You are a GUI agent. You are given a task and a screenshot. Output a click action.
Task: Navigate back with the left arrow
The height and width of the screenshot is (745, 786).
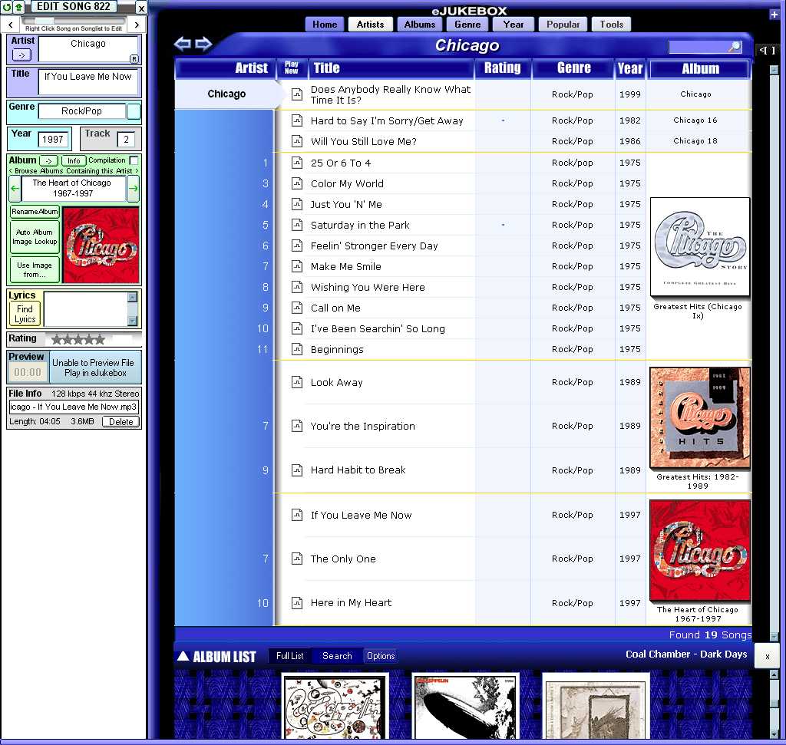point(182,44)
